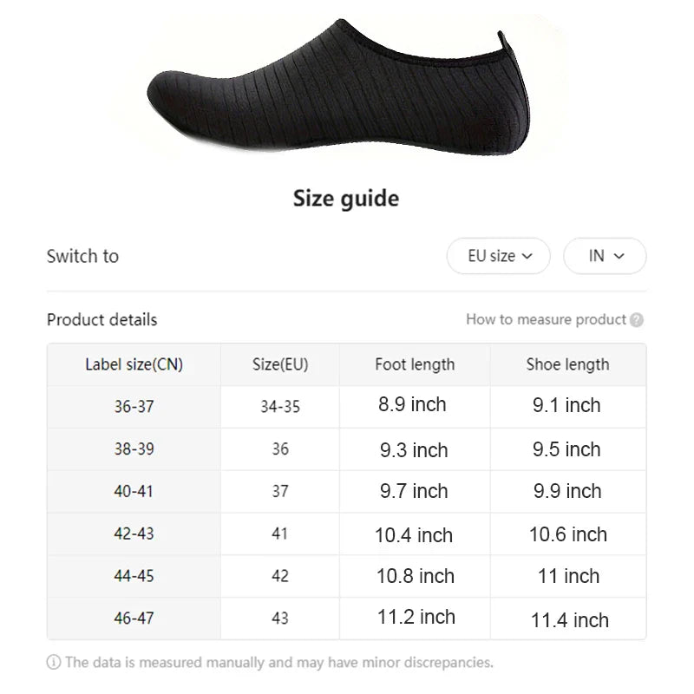The height and width of the screenshot is (694, 694).
Task: Open the IN unit dropdown
Action: coord(605,256)
